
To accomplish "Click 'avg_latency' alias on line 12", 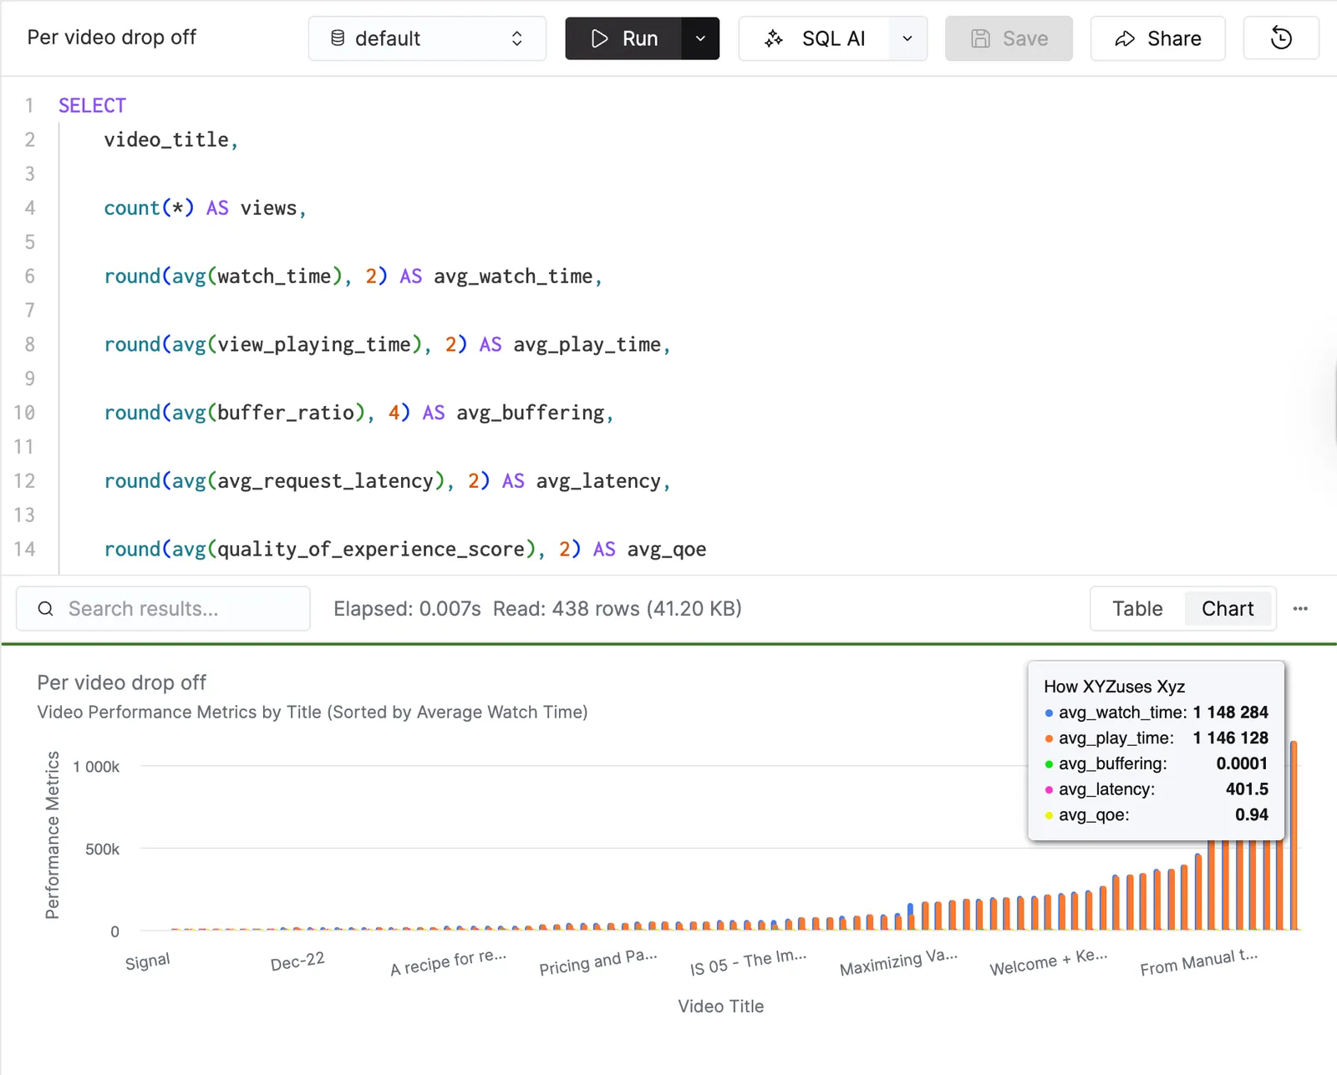I will [x=598, y=481].
